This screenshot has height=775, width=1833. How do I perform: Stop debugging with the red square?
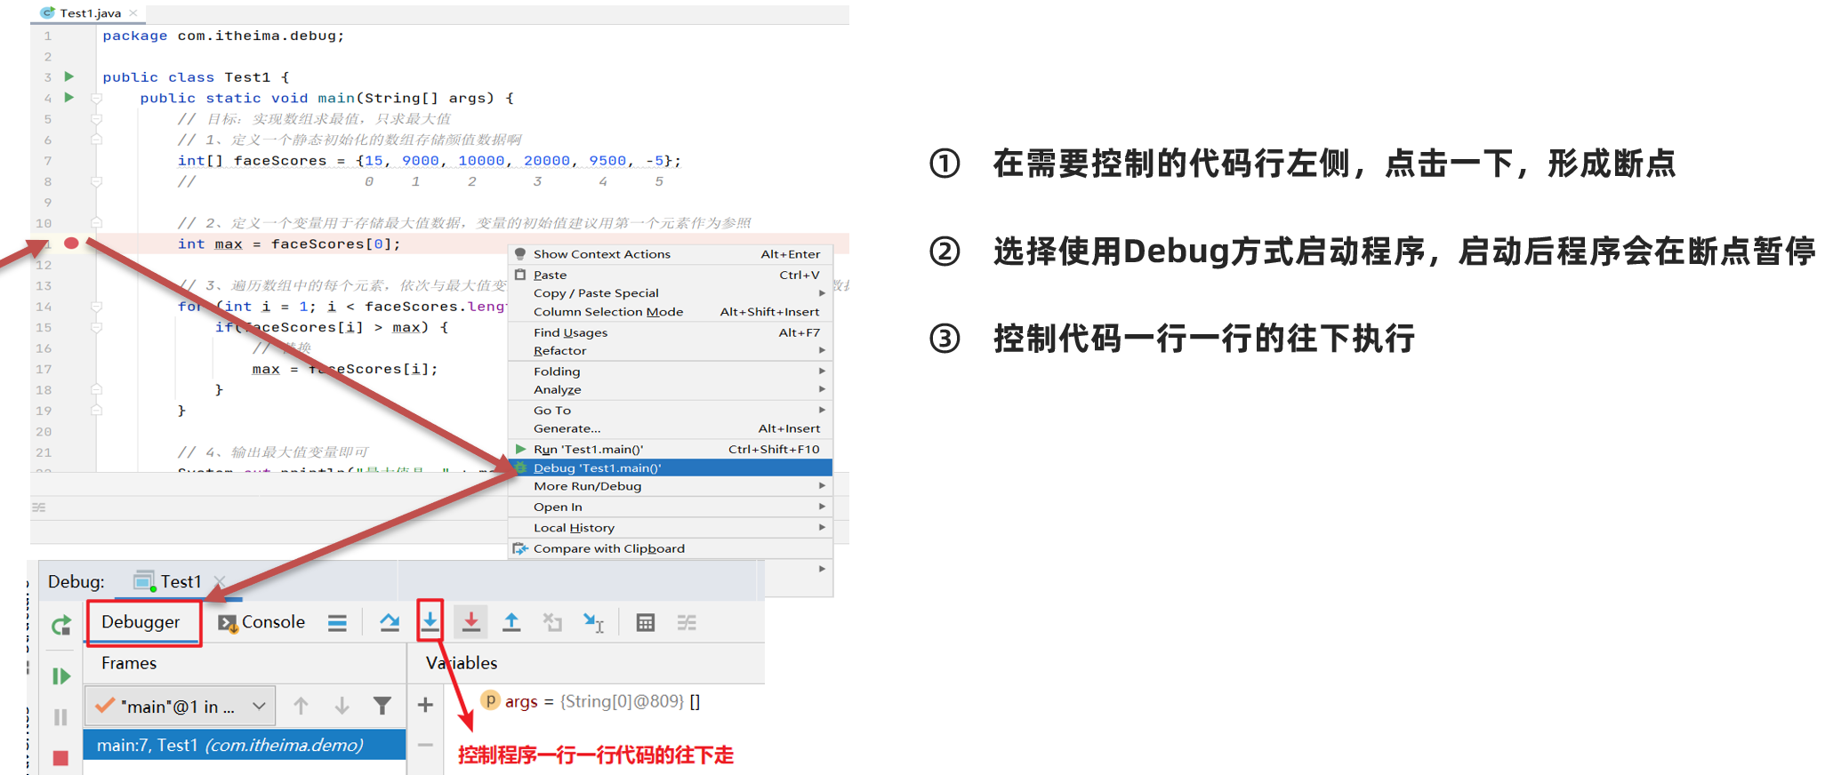pyautogui.click(x=60, y=757)
